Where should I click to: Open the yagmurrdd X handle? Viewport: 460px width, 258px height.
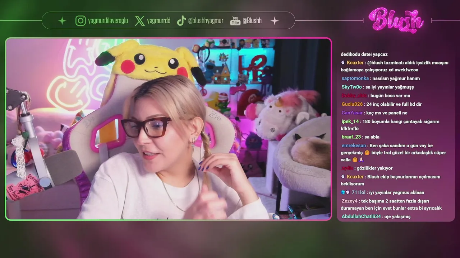[x=158, y=21]
